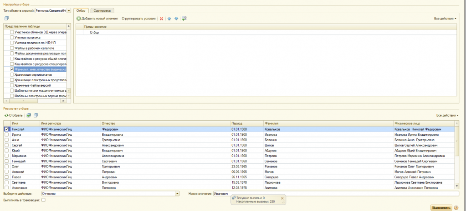Open Тип объекта строкой dropdown

tap(69, 10)
